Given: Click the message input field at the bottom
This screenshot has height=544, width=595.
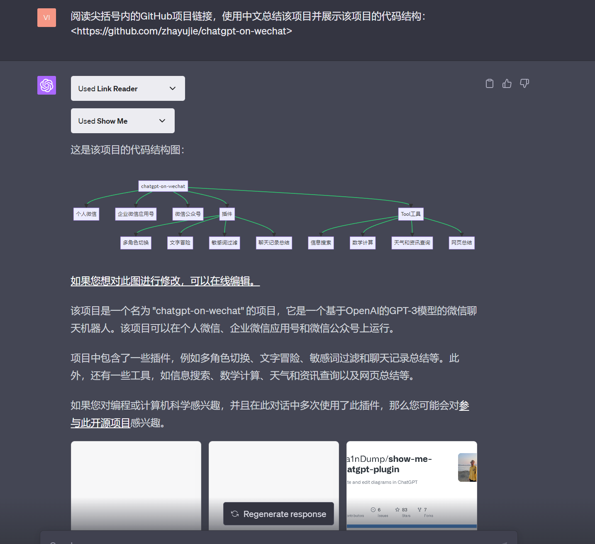Looking at the screenshot, I should [278, 539].
